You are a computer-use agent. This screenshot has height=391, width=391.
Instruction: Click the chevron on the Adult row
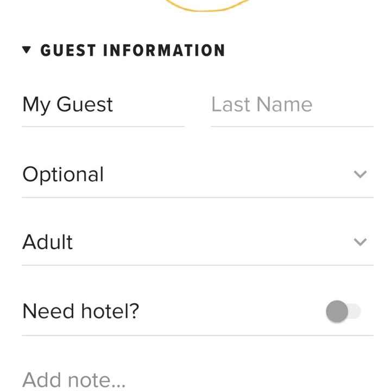(360, 242)
